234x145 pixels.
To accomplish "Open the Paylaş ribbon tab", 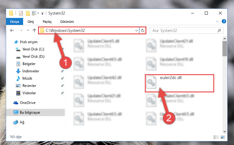I will pyautogui.click(x=47, y=22).
